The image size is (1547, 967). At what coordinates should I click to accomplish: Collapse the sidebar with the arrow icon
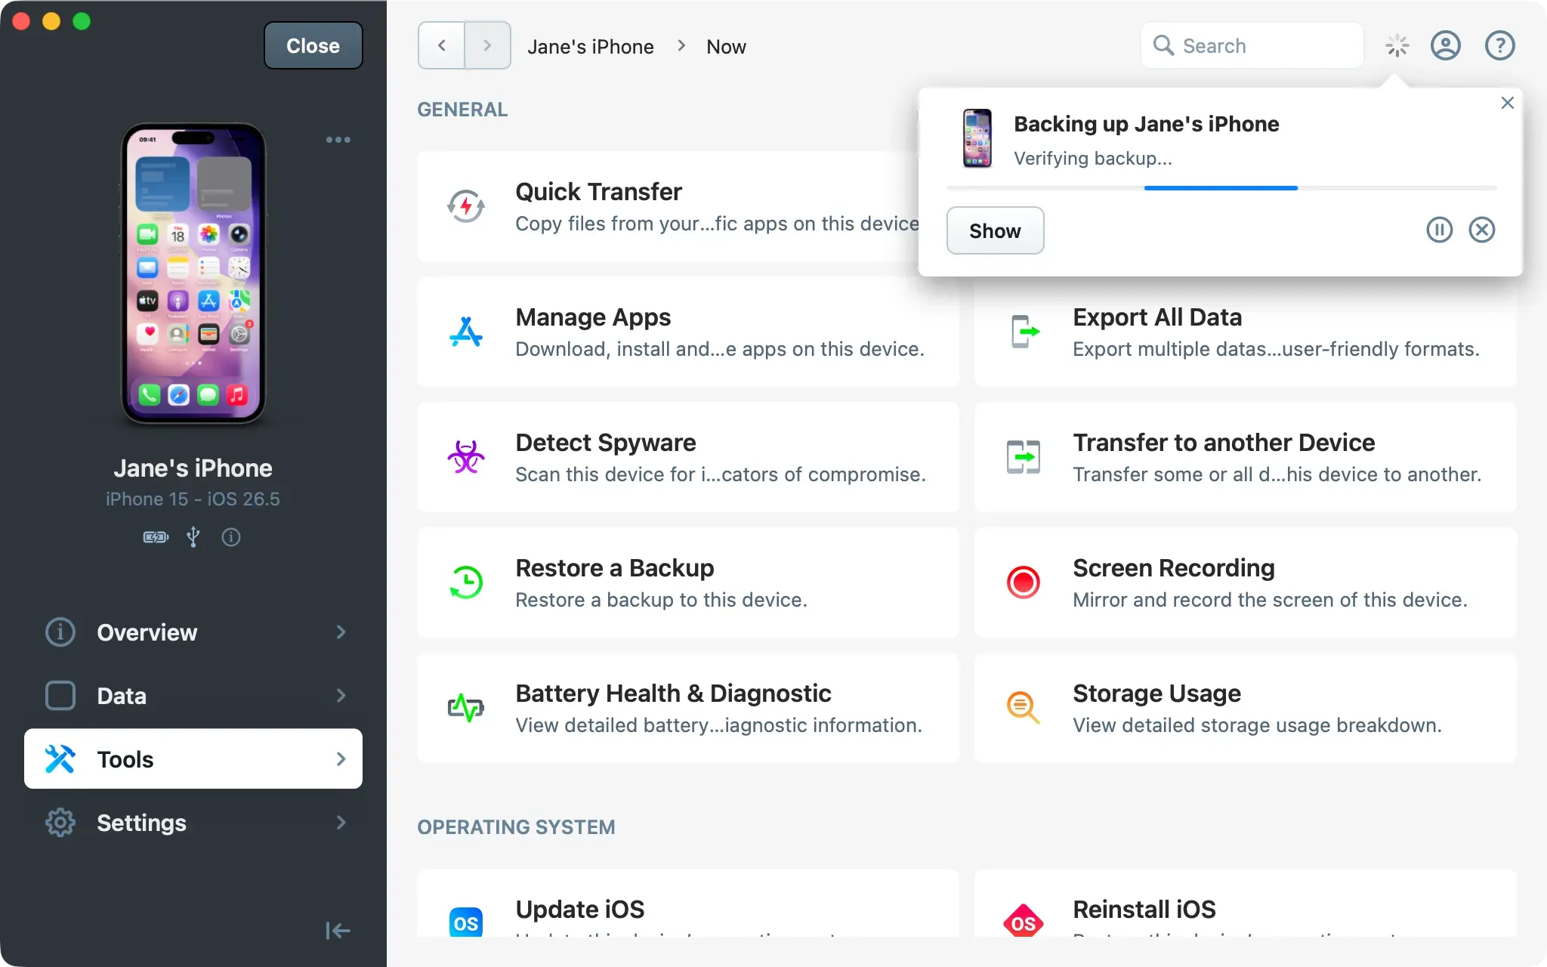pos(338,930)
